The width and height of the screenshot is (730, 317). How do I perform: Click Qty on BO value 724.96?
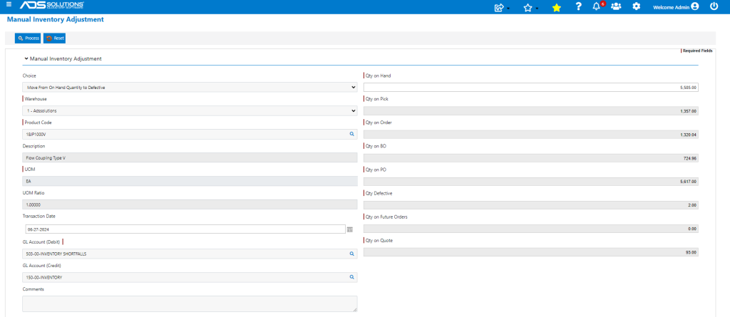(x=530, y=158)
